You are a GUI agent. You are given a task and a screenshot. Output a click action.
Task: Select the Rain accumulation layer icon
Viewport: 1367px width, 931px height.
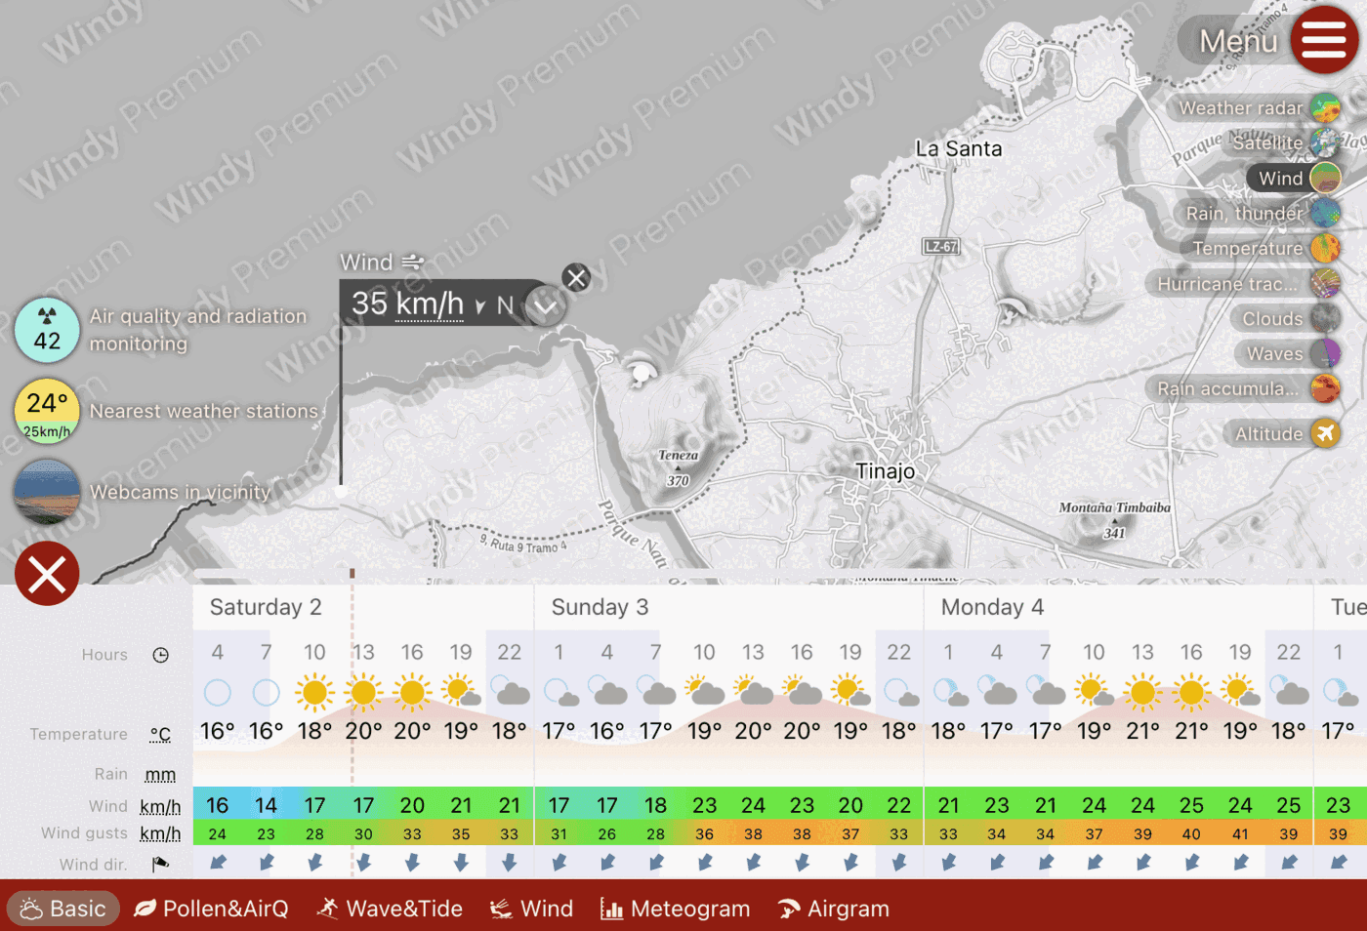[1325, 389]
